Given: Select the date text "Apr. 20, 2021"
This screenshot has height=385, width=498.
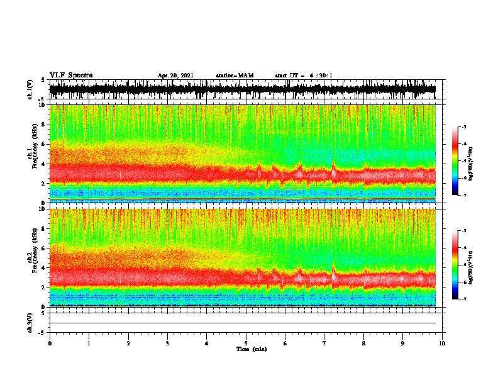Looking at the screenshot, I should point(175,75).
